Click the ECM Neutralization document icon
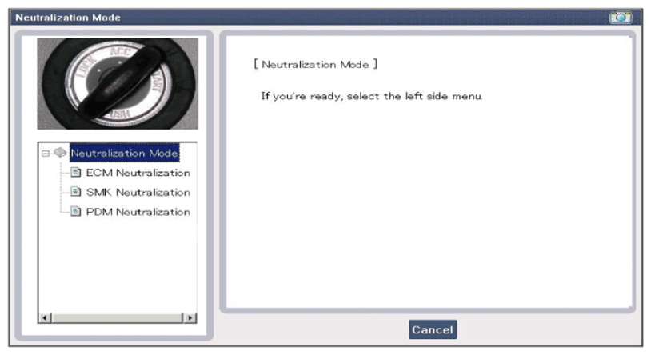This screenshot has width=651, height=355. 75,173
